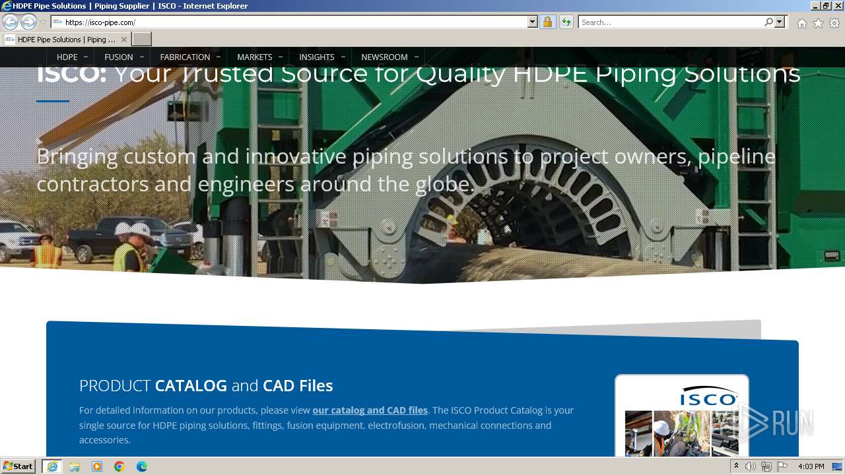Open the FUSION menu item
This screenshot has width=845, height=475.
[x=119, y=57]
